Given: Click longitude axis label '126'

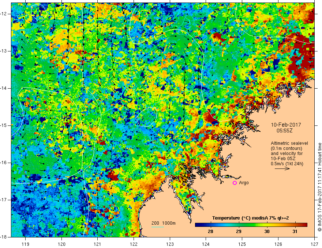Looking at the screenshot, I should 278,244.
